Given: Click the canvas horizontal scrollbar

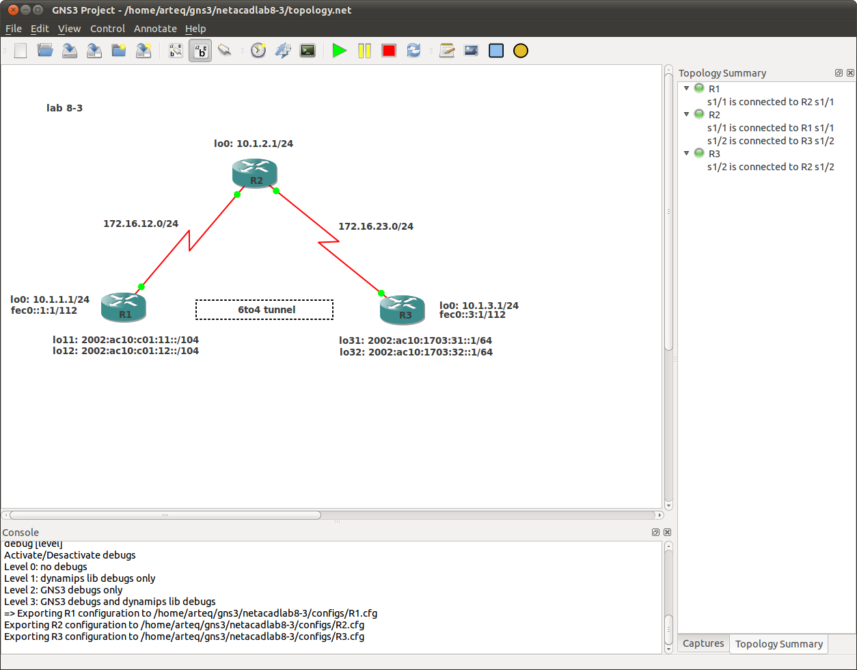Looking at the screenshot, I should pos(165,515).
